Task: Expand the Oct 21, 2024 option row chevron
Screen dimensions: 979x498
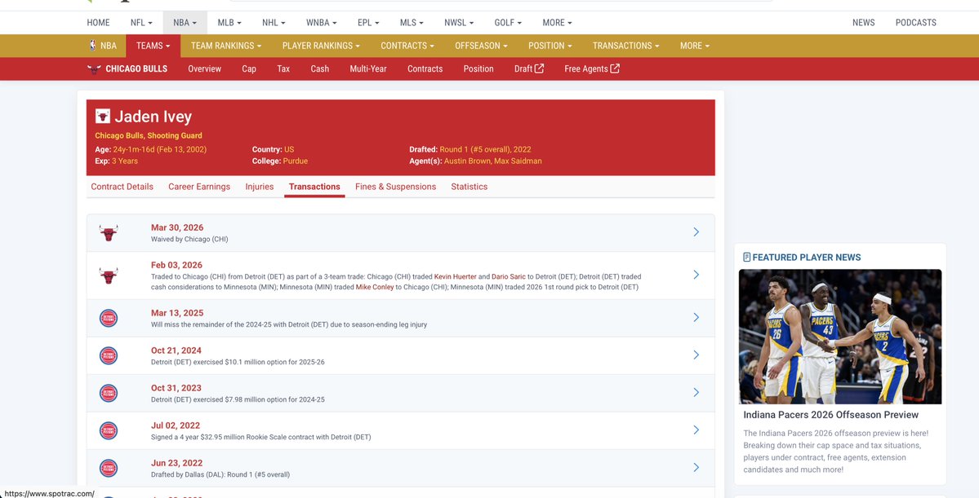Action: pos(696,355)
